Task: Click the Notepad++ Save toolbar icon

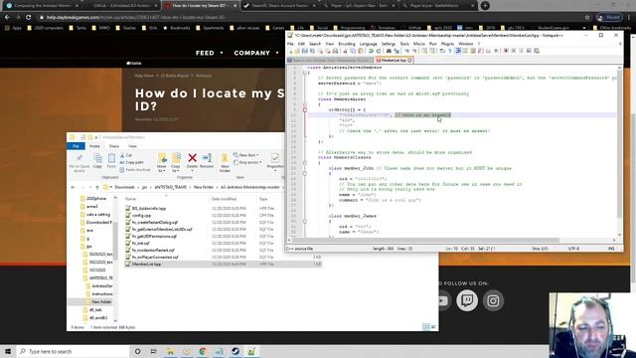Action: point(305,51)
